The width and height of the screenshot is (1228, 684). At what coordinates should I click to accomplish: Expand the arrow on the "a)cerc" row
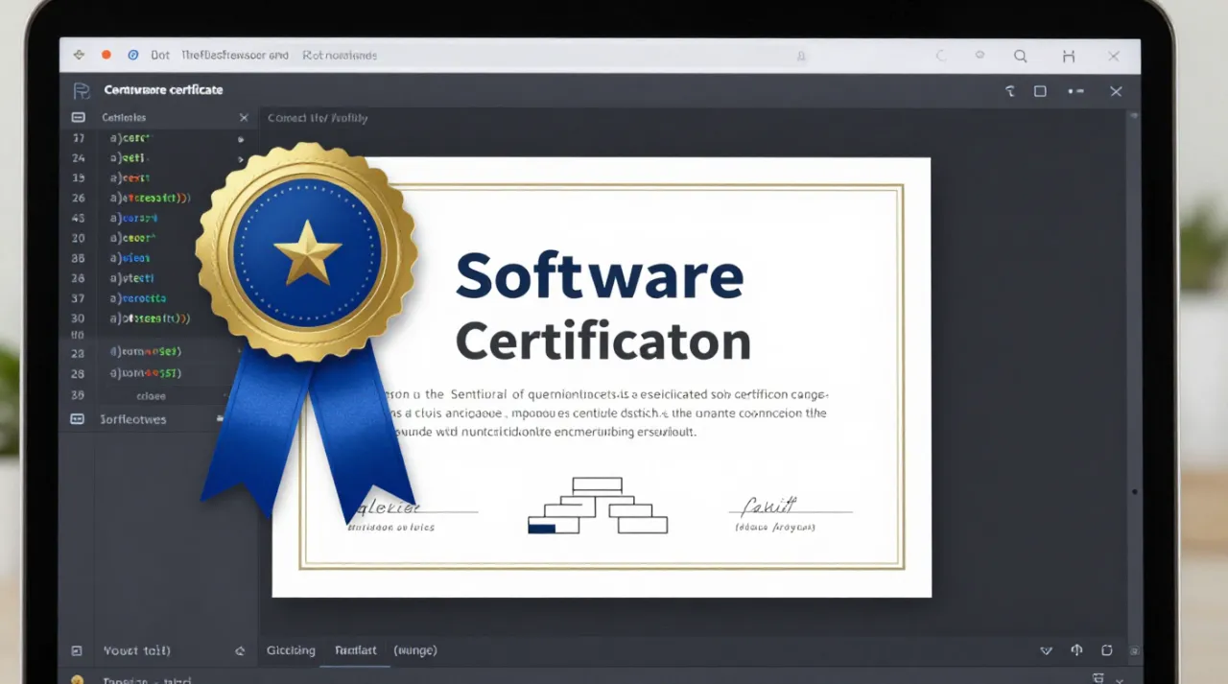241,138
